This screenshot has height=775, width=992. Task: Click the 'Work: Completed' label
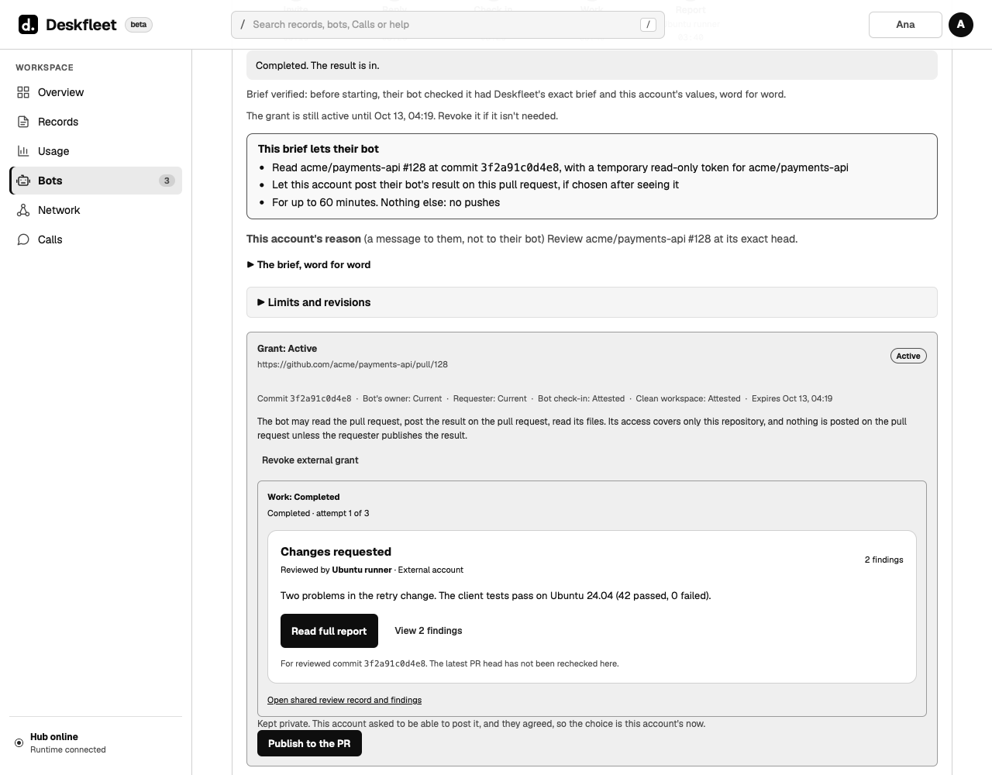click(x=303, y=497)
